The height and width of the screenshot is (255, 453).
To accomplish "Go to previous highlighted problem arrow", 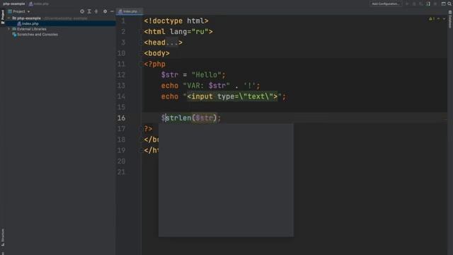I will point(439,18).
